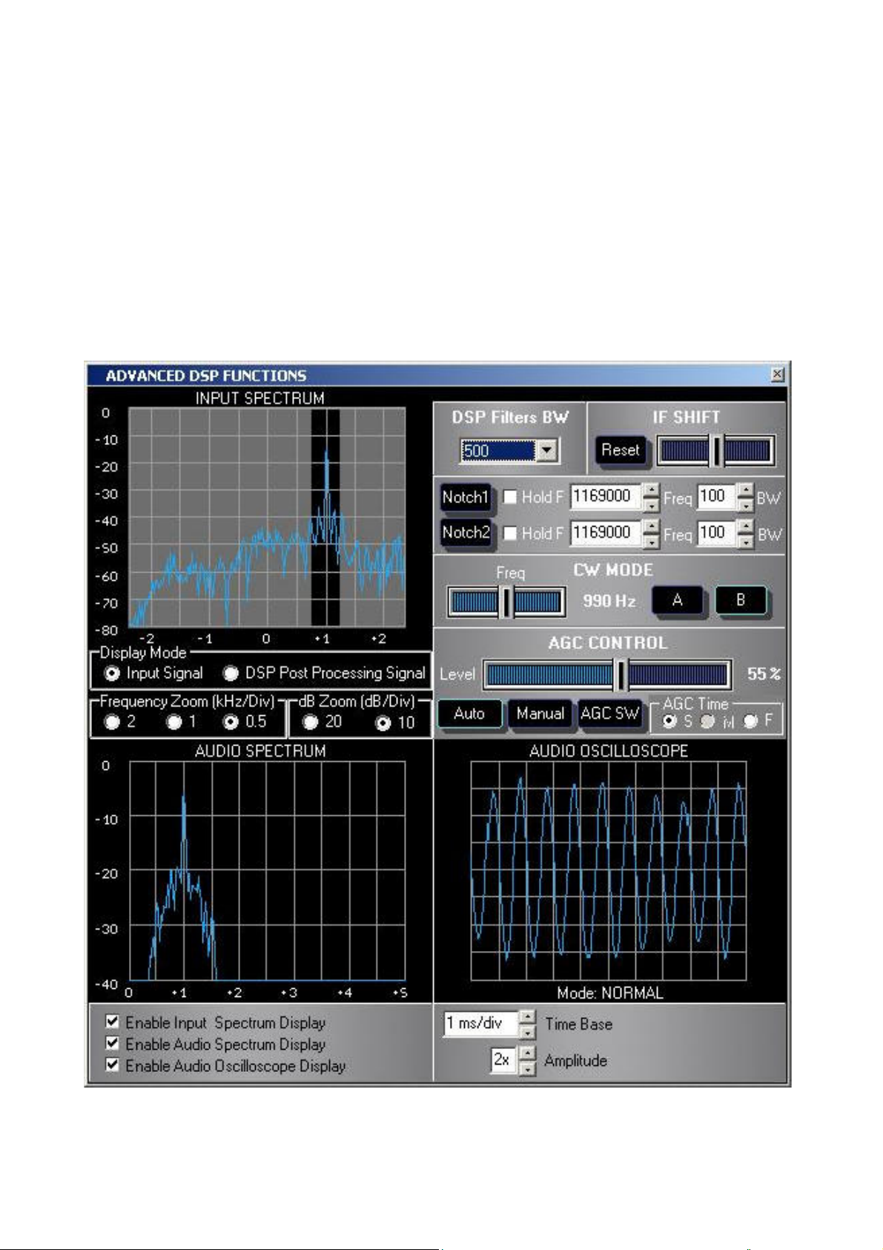883x1250 pixels.
Task: Click the 55 % AGC level readout
Action: (x=764, y=674)
